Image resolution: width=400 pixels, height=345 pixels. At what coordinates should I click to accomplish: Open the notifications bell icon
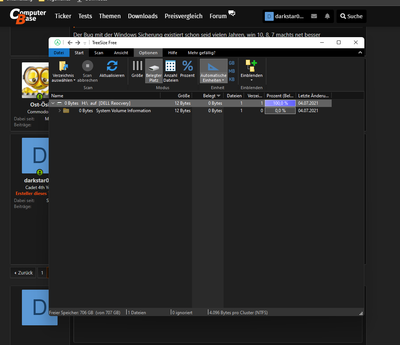[x=327, y=16]
